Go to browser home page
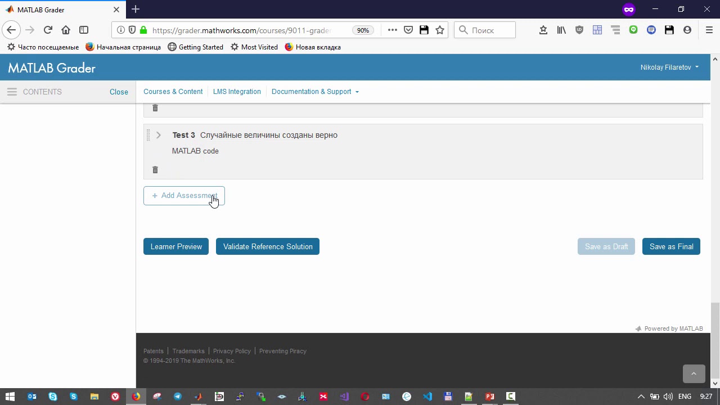Screen dimensions: 720x405 pos(66,30)
